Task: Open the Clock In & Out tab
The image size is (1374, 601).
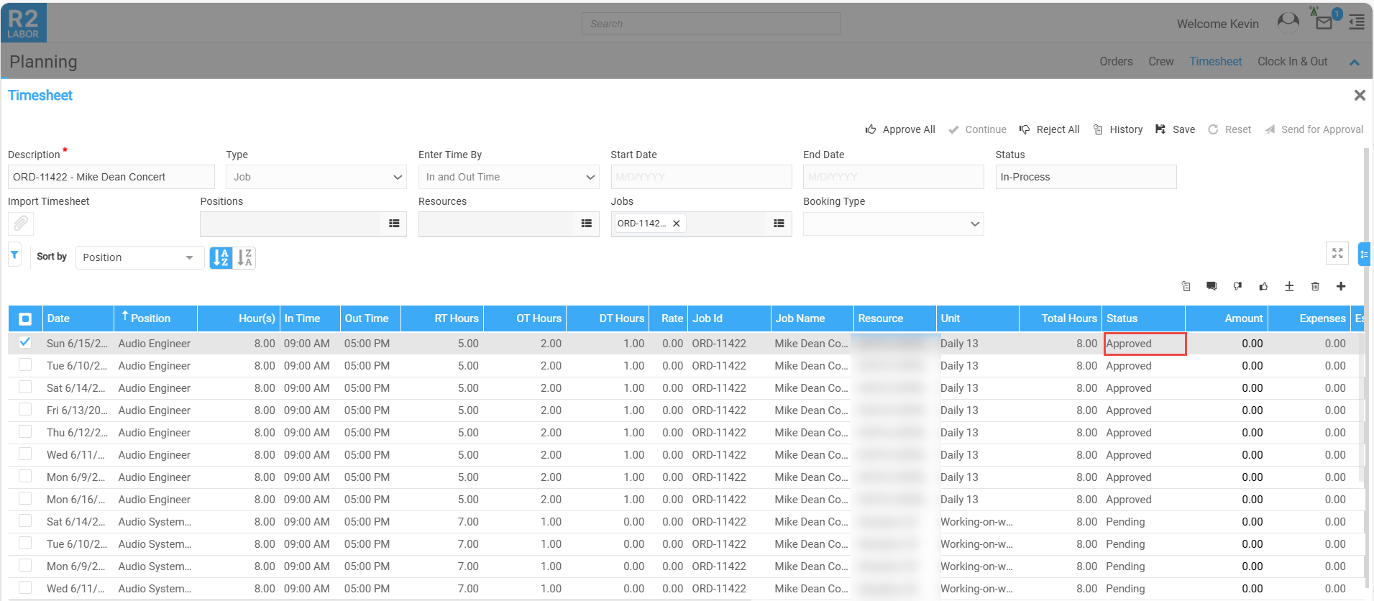Action: pos(1292,62)
